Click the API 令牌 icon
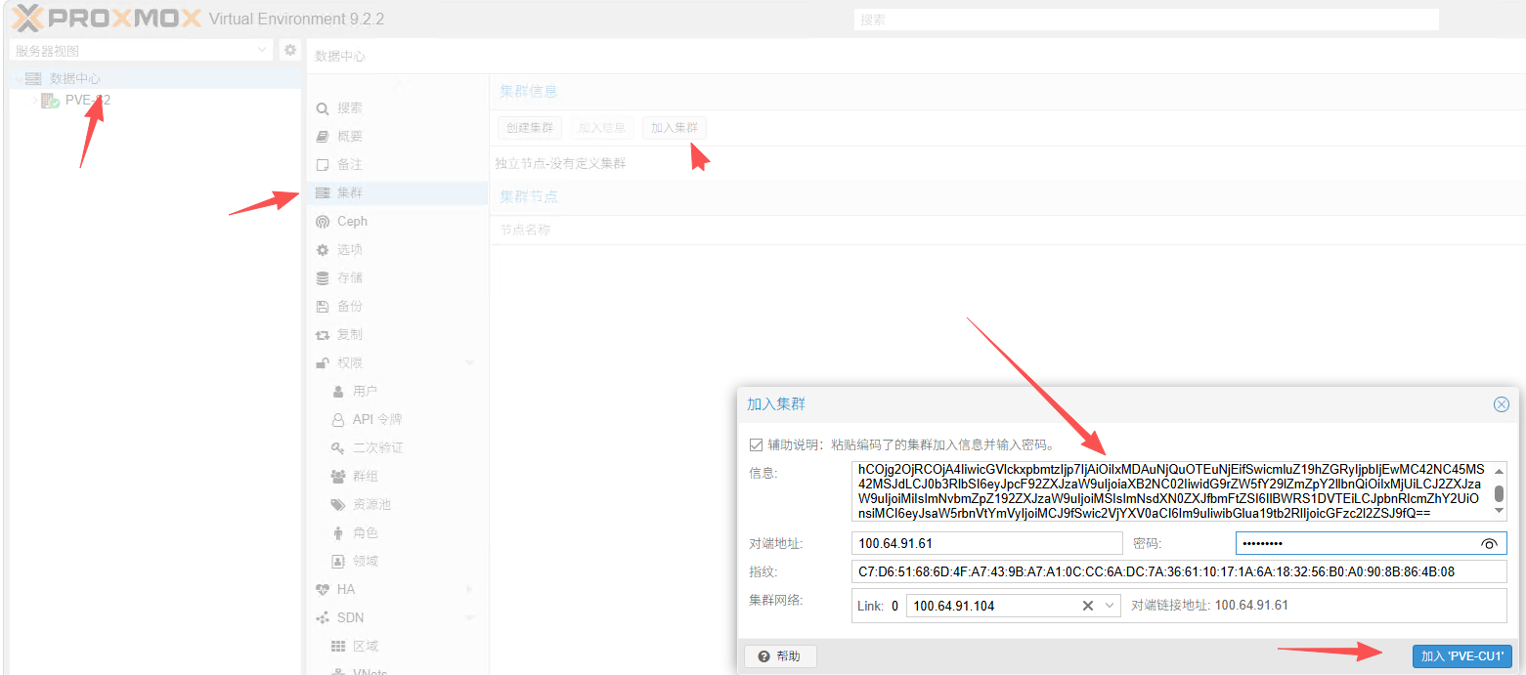Viewport: 1526px width, 675px height. 338,419
